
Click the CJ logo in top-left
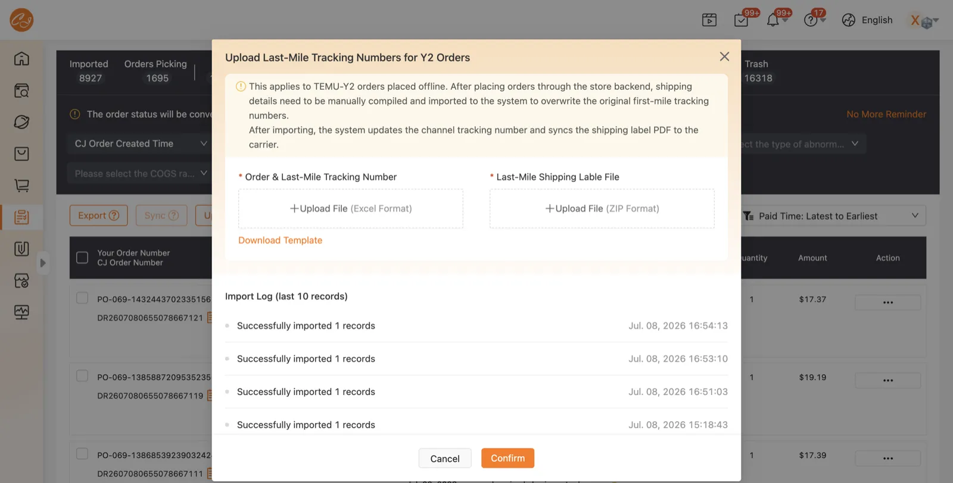pos(21,20)
